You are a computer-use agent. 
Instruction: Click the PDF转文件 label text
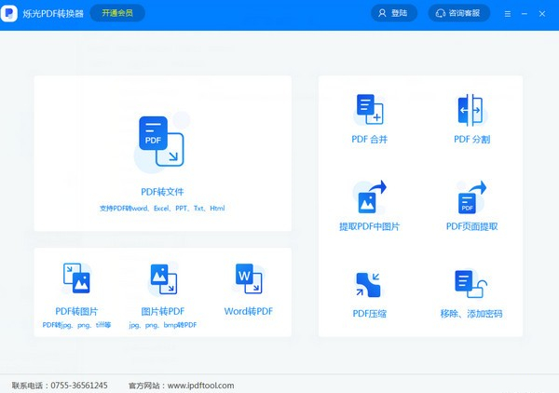162,192
